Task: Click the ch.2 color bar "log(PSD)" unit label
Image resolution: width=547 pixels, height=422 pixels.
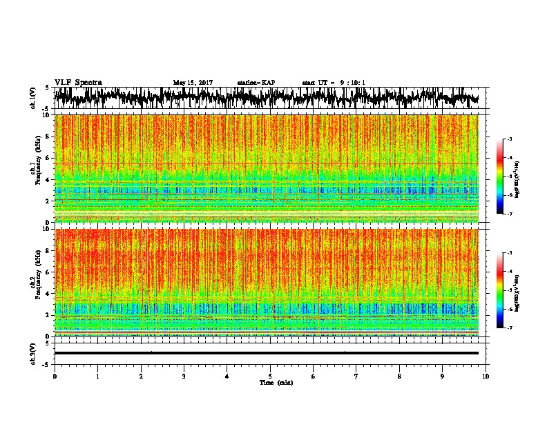Action: tap(517, 293)
